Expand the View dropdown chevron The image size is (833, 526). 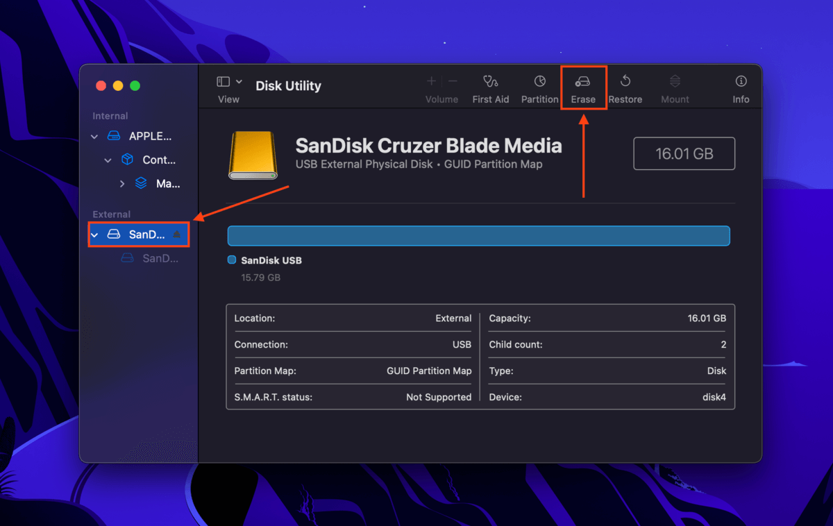point(239,82)
